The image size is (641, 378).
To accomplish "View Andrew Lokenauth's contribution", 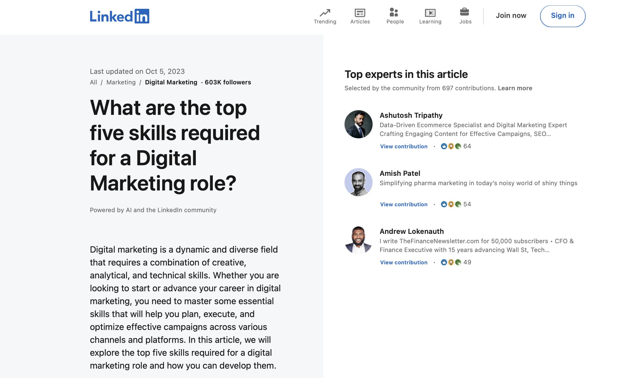I will coord(404,262).
